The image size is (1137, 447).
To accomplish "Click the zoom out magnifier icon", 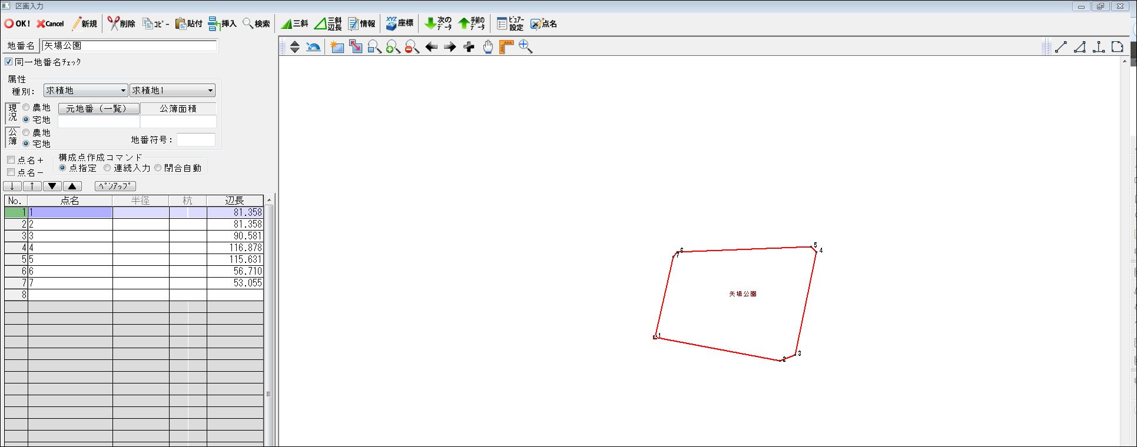I will (412, 47).
